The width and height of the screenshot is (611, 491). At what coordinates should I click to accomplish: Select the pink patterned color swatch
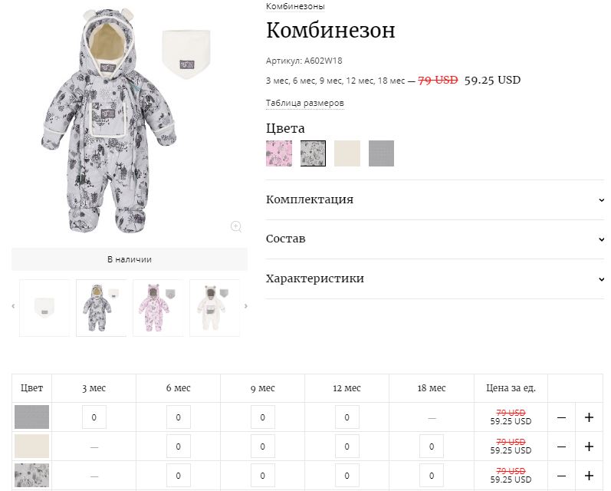(278, 153)
